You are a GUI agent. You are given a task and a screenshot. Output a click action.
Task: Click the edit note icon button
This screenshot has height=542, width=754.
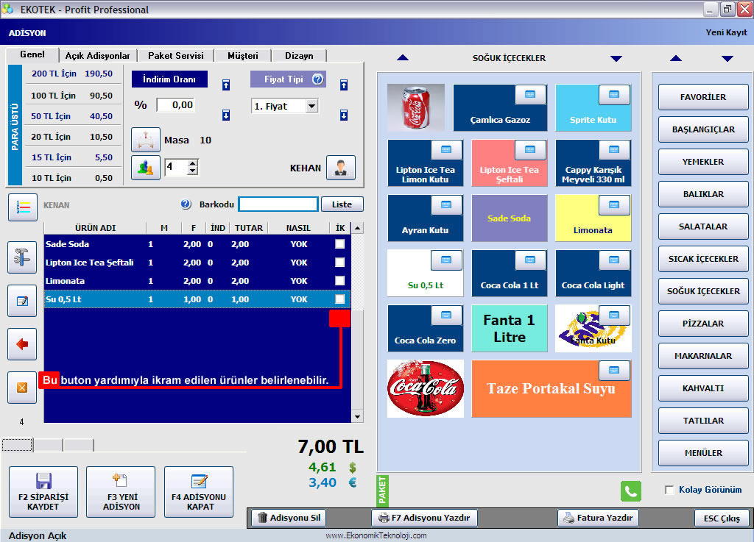click(x=22, y=301)
